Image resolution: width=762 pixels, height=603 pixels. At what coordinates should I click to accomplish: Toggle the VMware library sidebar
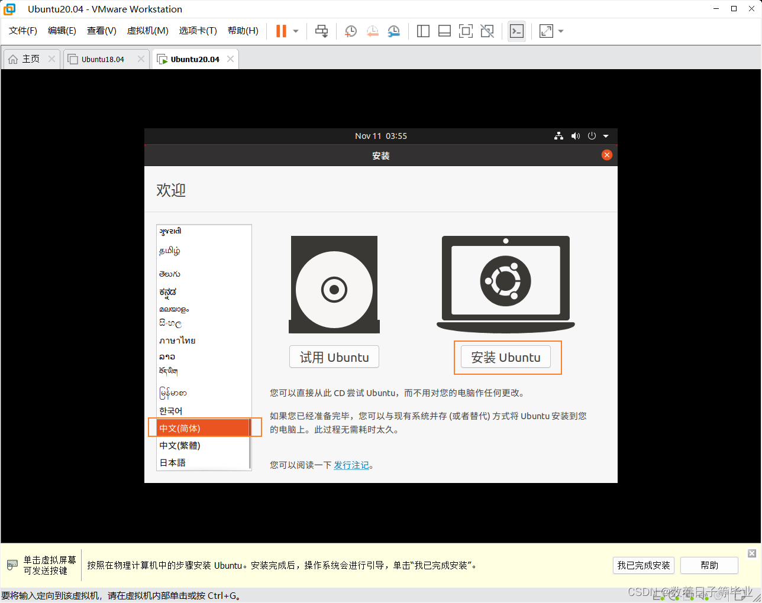423,31
